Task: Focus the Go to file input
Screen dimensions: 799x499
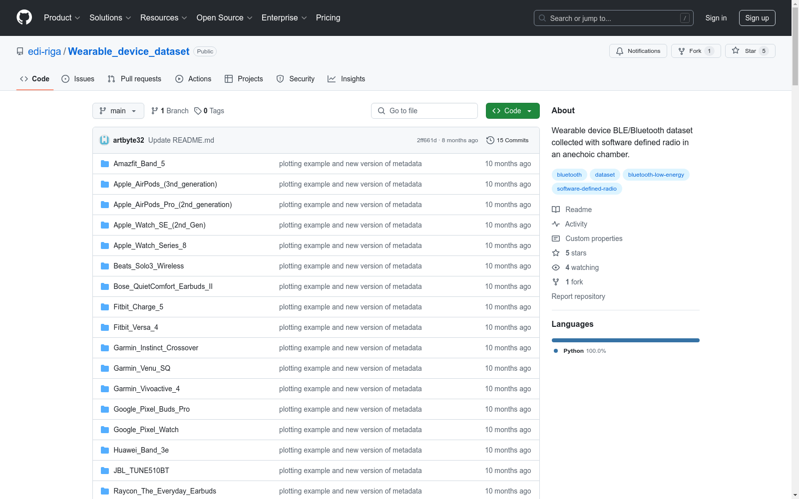Action: 424,111
